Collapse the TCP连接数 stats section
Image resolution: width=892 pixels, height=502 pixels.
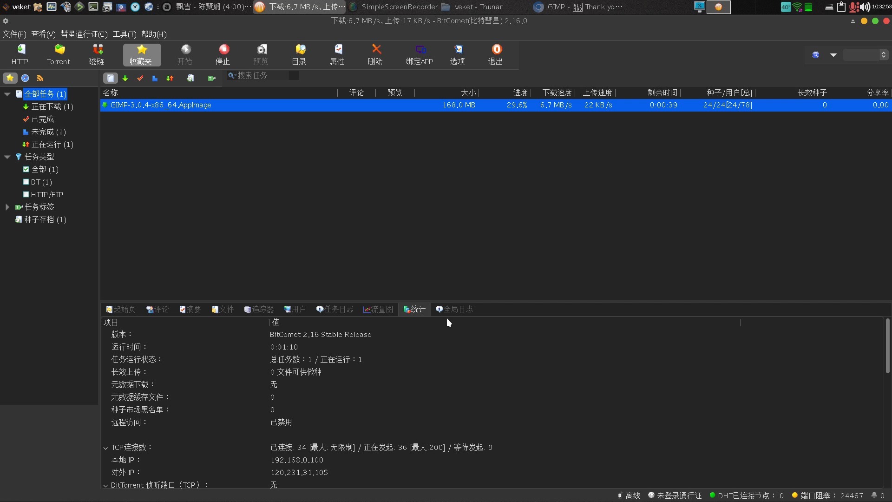(105, 448)
